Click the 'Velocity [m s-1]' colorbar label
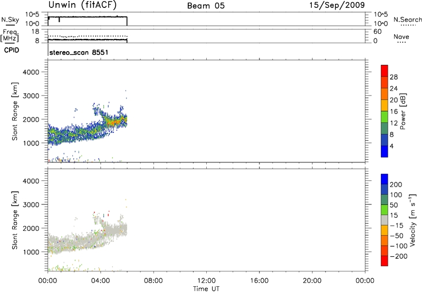Viewport: 422px width, 292px height. coord(413,220)
